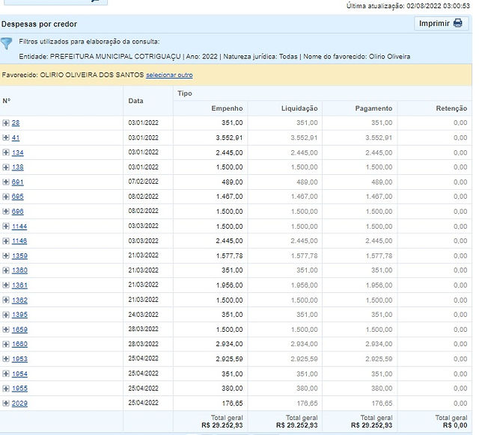Click Empenho value 3.552,91
This screenshot has width=479, height=435.
click(x=229, y=138)
